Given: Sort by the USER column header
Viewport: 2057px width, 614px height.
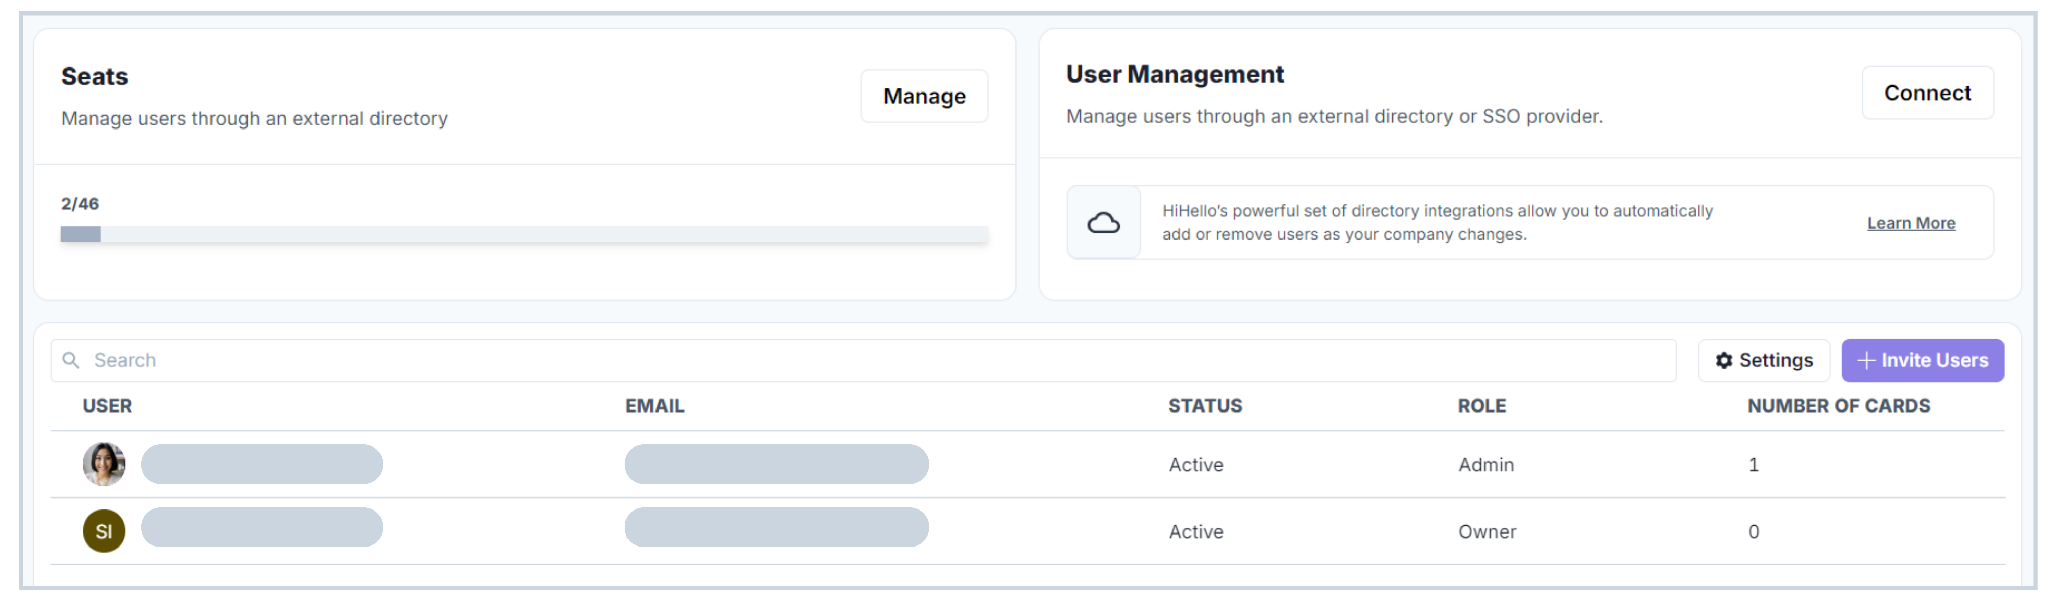Looking at the screenshot, I should pyautogui.click(x=107, y=406).
